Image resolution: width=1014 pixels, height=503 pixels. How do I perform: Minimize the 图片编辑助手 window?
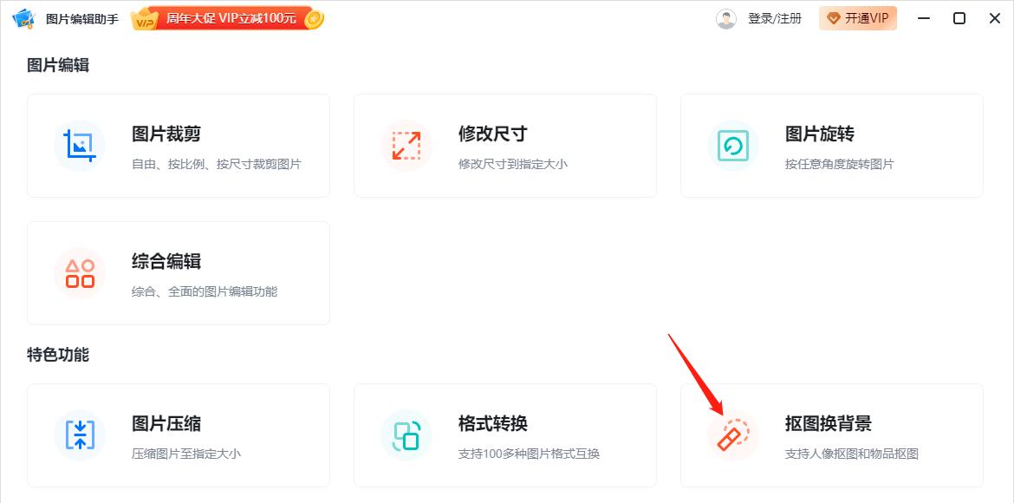[924, 19]
